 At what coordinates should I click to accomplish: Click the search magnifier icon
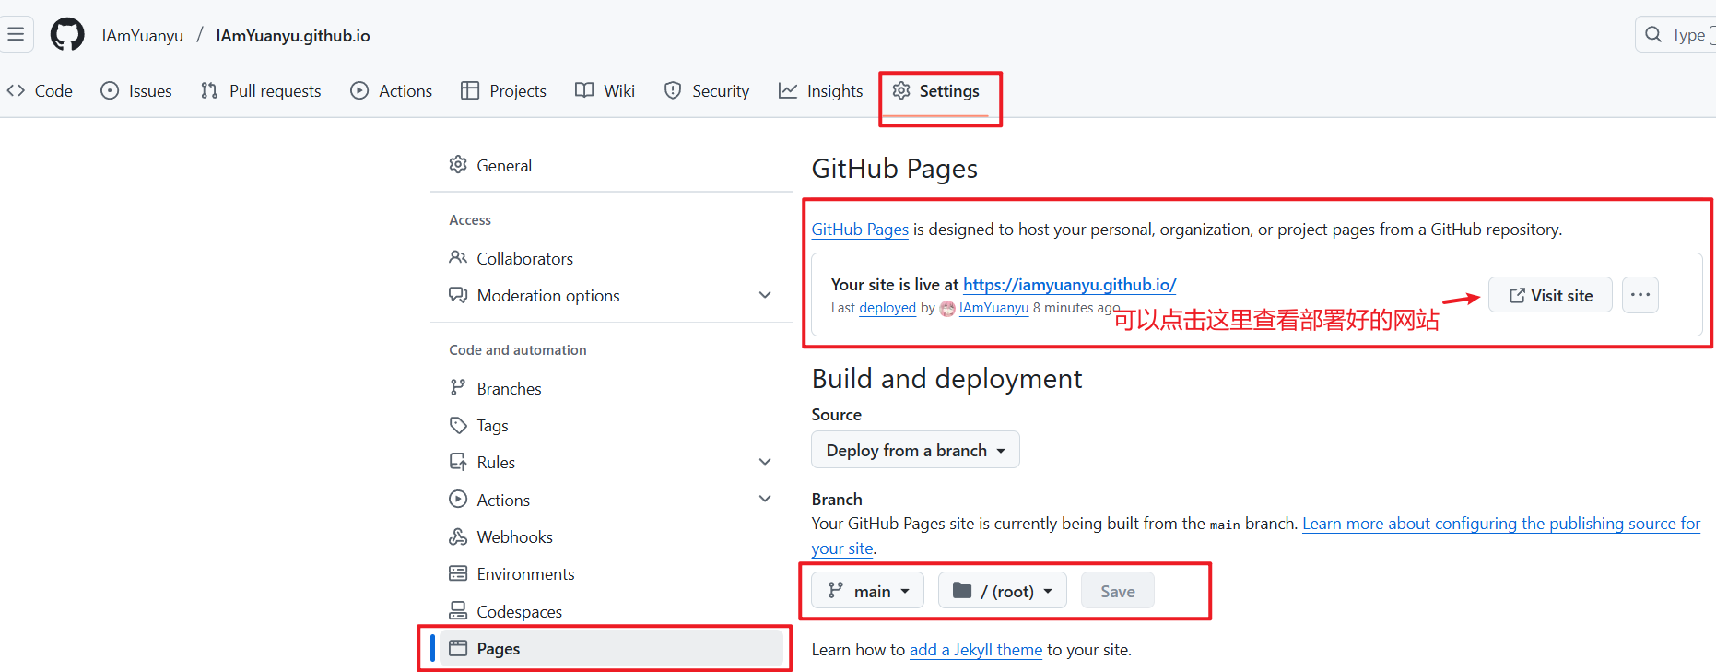pos(1653,35)
